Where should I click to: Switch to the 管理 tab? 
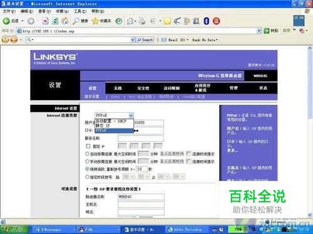233,88
